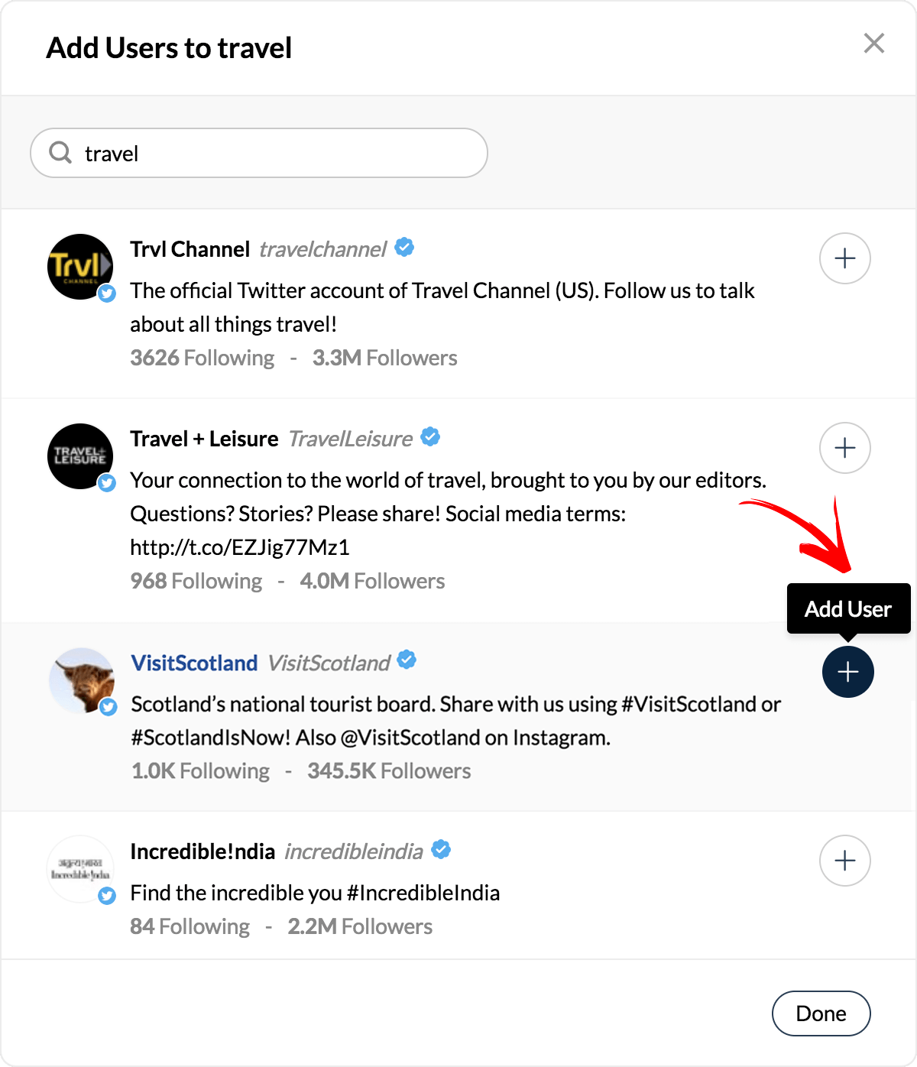
Task: Click the incredibleindia handle text
Action: pyautogui.click(x=353, y=851)
